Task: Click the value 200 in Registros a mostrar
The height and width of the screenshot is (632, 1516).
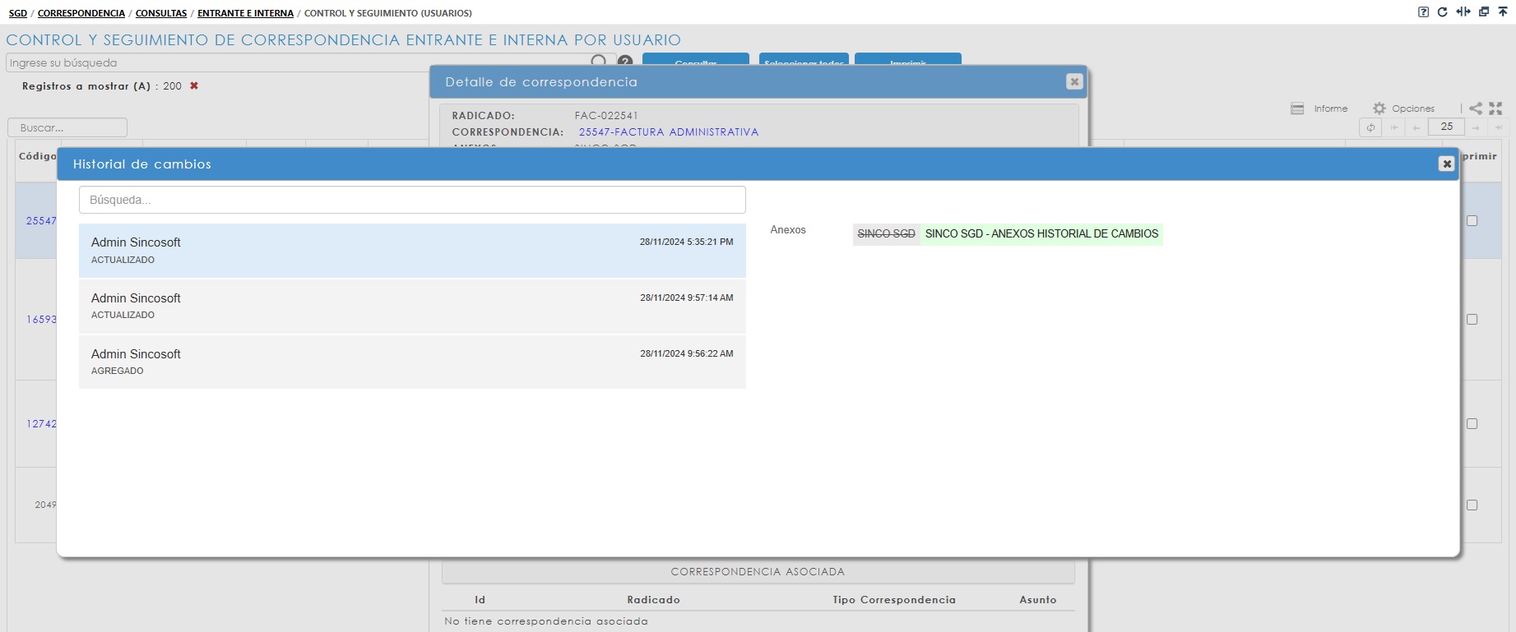Action: 172,85
